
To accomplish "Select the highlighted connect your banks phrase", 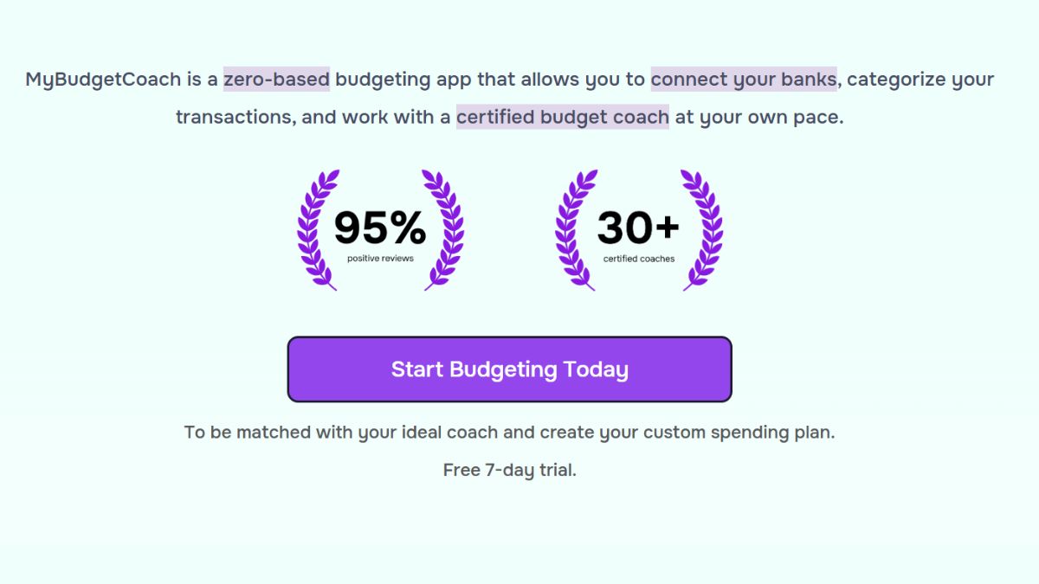I will coord(742,79).
